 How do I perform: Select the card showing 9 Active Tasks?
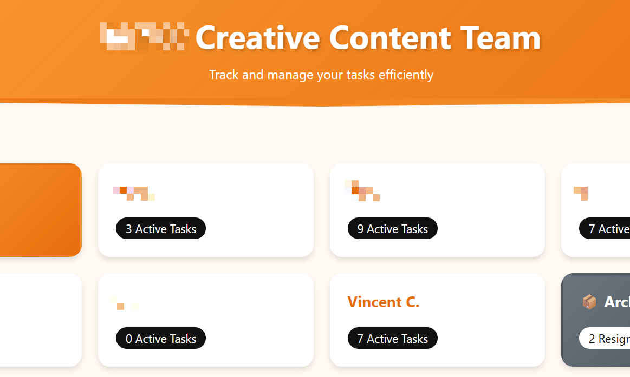pyautogui.click(x=437, y=210)
